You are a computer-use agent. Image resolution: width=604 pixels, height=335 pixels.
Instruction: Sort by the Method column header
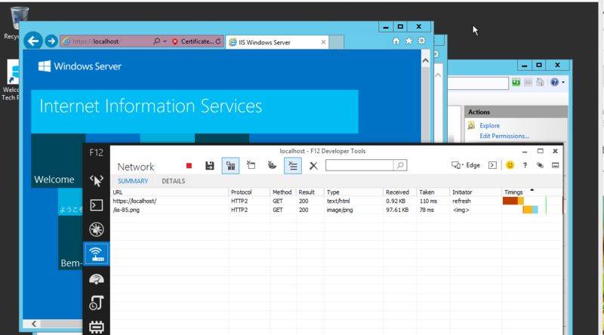(x=283, y=192)
